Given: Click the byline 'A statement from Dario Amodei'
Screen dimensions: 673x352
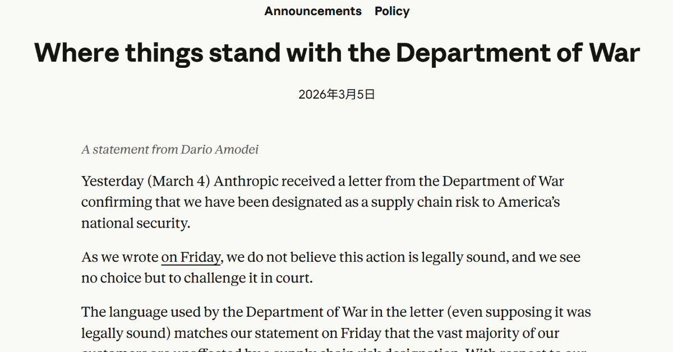Looking at the screenshot, I should click(x=170, y=150).
